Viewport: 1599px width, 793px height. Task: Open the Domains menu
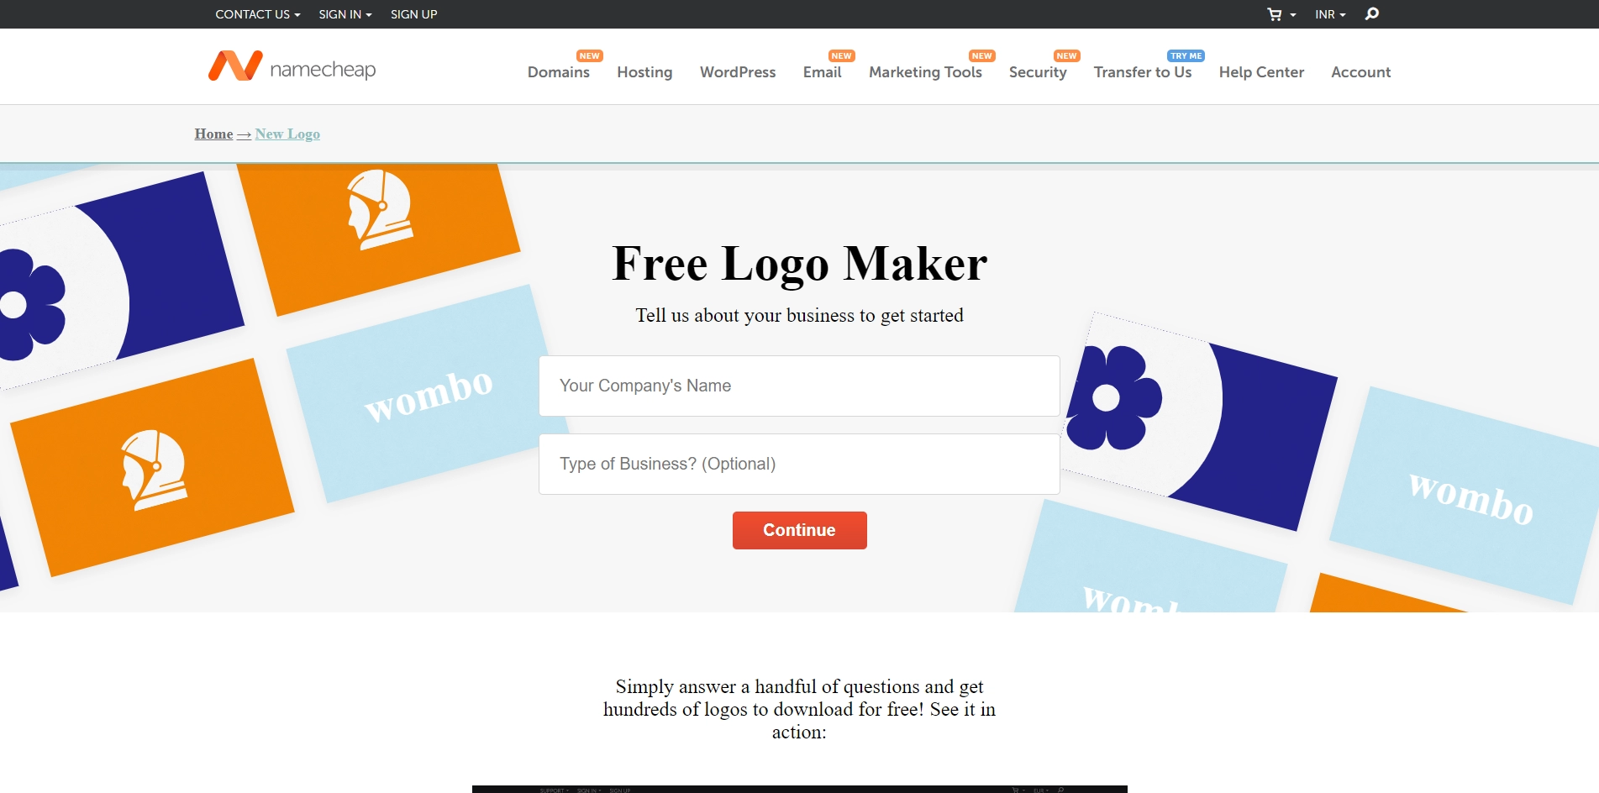558,72
